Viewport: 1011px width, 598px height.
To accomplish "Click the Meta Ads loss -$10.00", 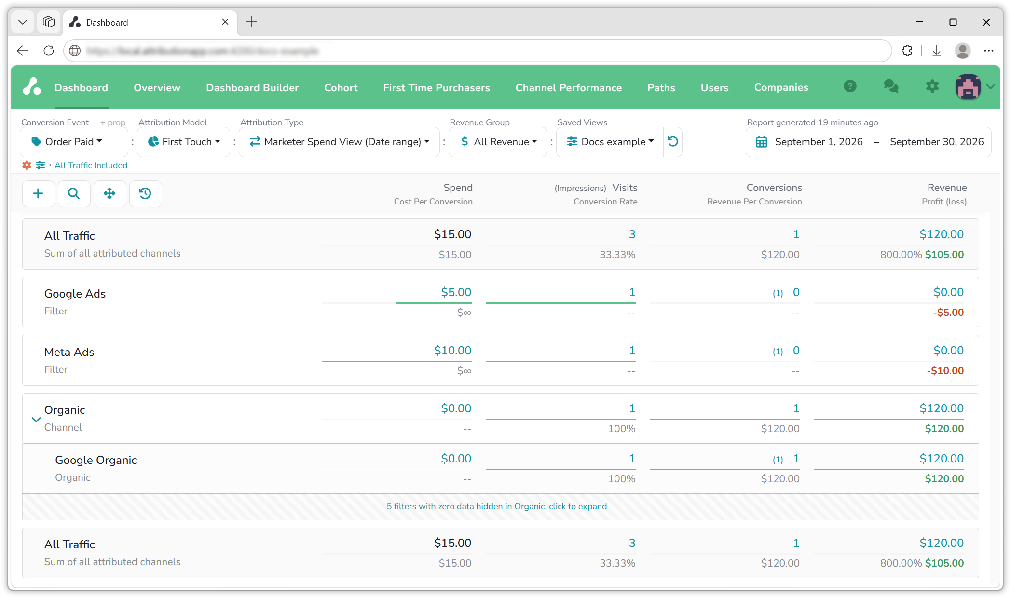I will pyautogui.click(x=945, y=371).
